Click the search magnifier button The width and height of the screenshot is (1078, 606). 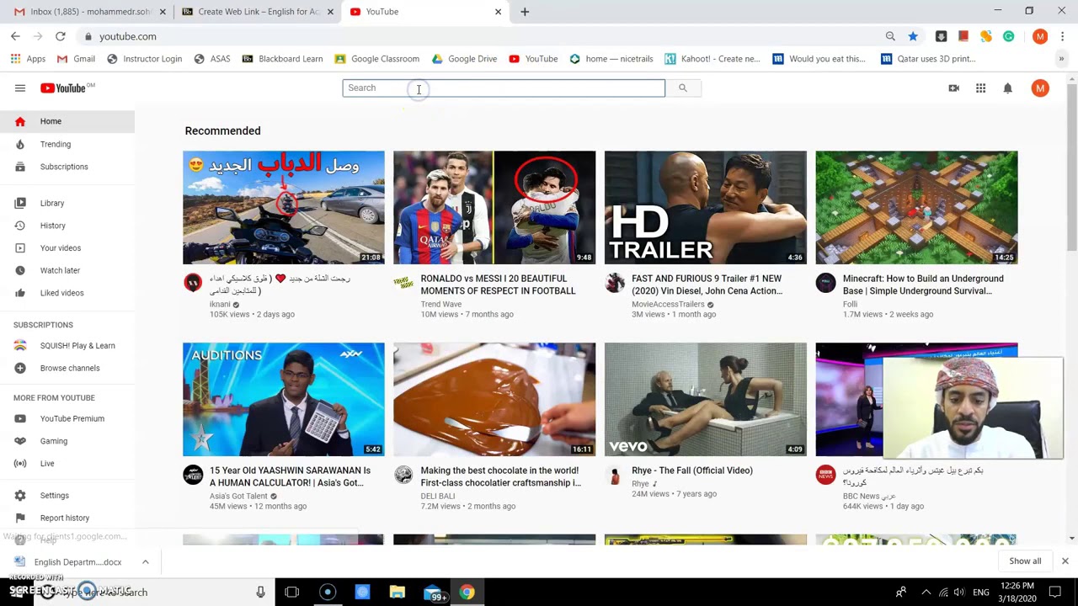(x=683, y=88)
